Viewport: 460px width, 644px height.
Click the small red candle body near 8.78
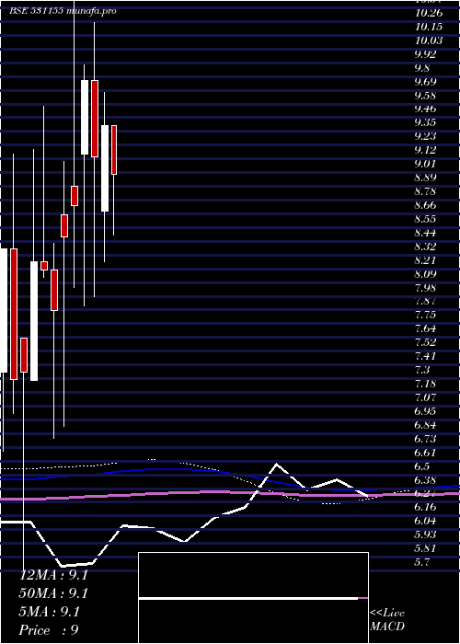75,195
